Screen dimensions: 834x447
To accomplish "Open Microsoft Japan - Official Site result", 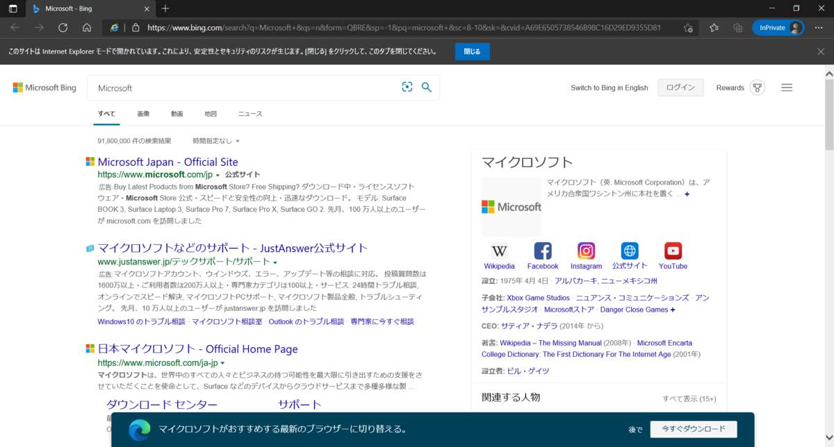I will point(167,162).
